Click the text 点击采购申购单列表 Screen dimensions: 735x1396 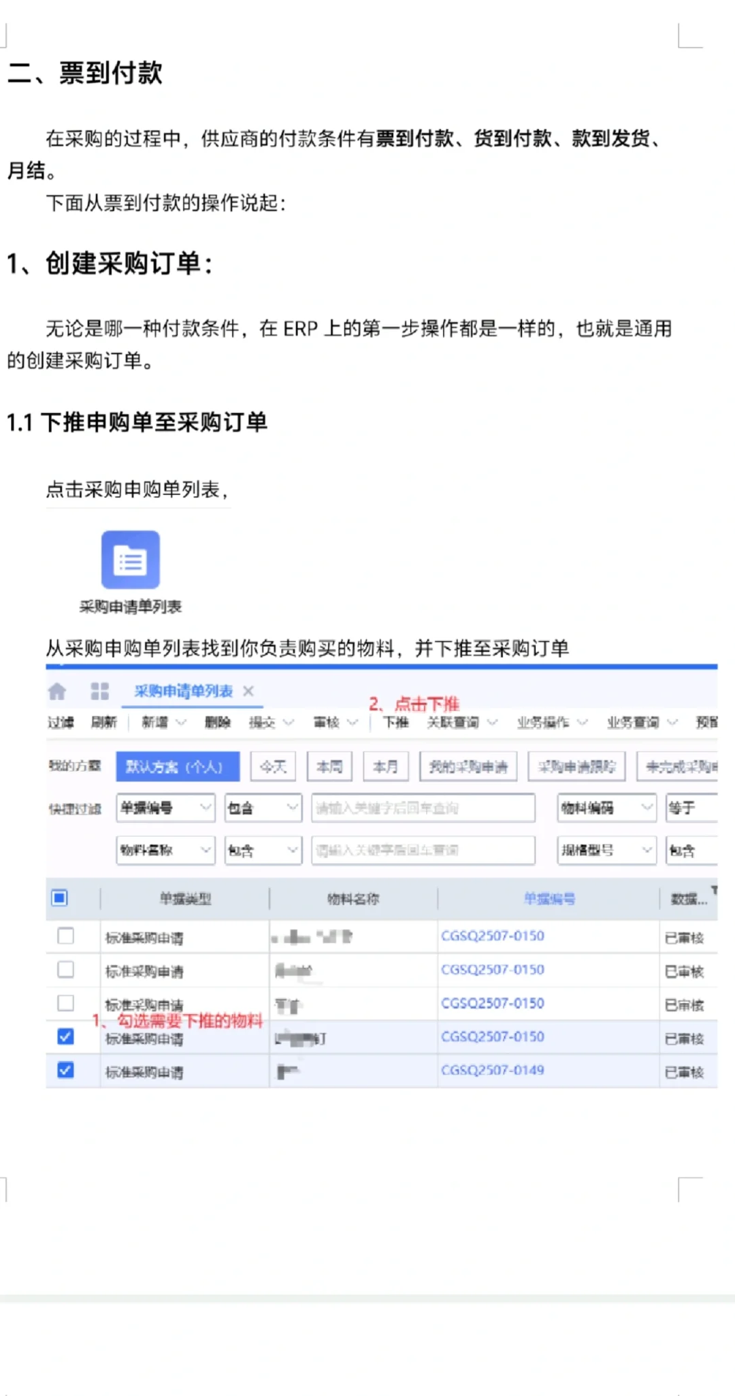point(133,490)
